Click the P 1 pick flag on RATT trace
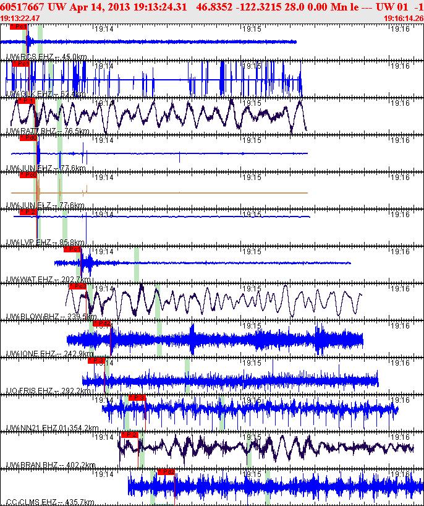The height and width of the screenshot is (506, 424). (x=27, y=101)
